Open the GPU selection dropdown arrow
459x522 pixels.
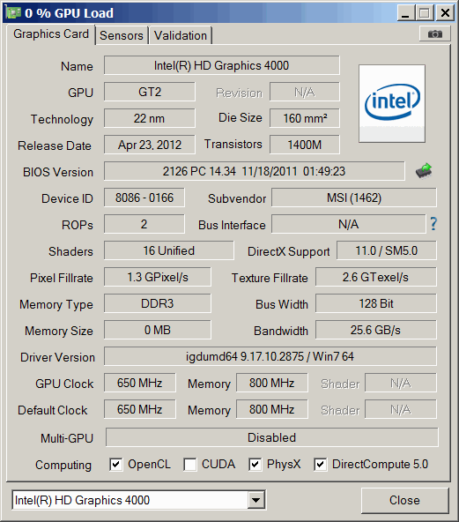pos(255,500)
